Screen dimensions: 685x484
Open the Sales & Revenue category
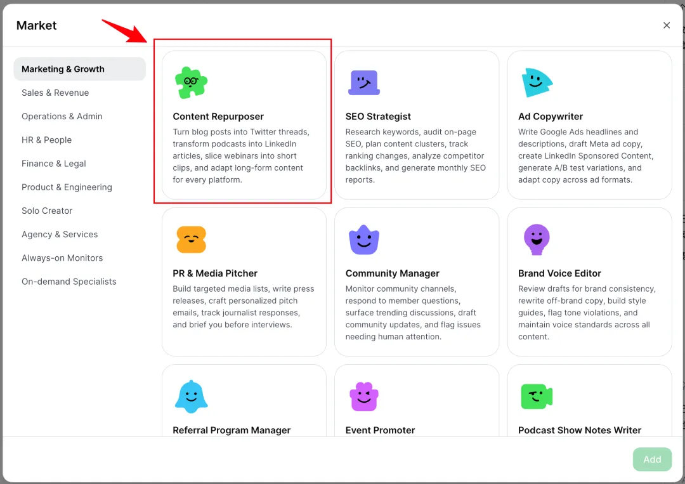(55, 93)
